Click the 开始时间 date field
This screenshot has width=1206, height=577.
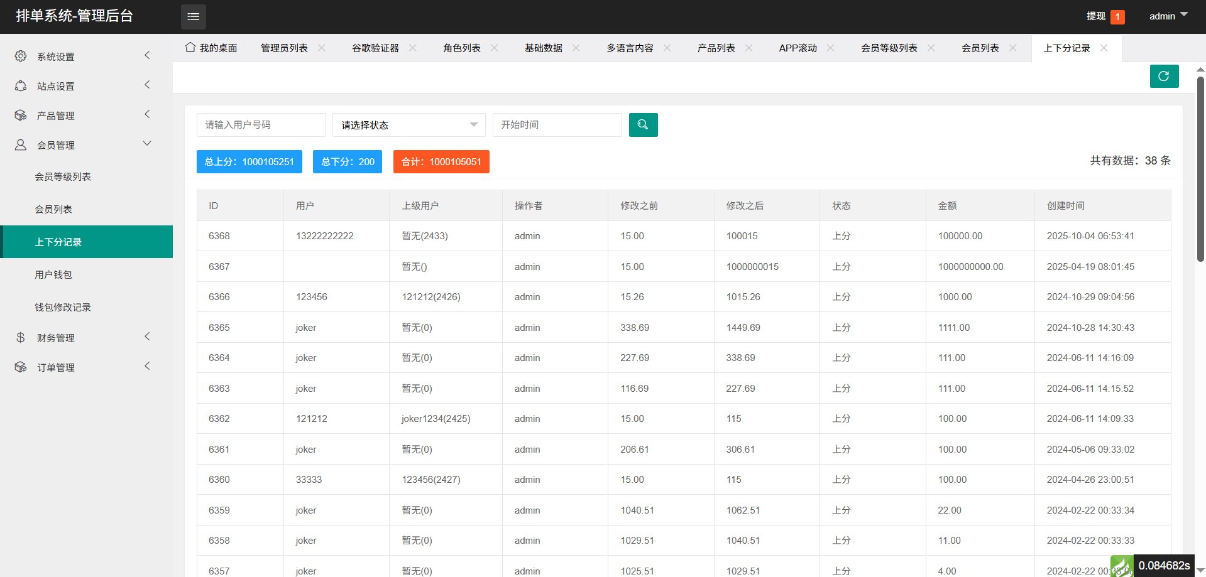coord(557,125)
